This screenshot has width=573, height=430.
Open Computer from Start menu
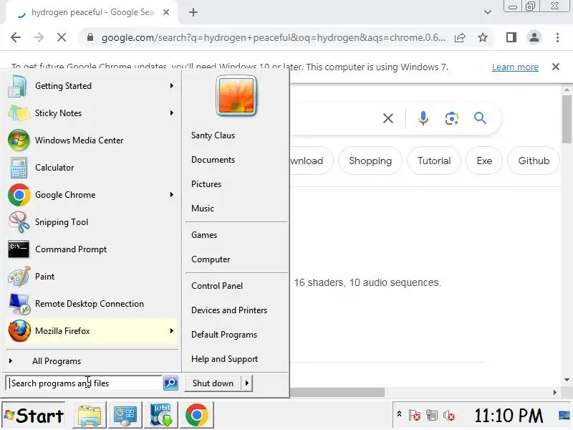click(x=211, y=259)
